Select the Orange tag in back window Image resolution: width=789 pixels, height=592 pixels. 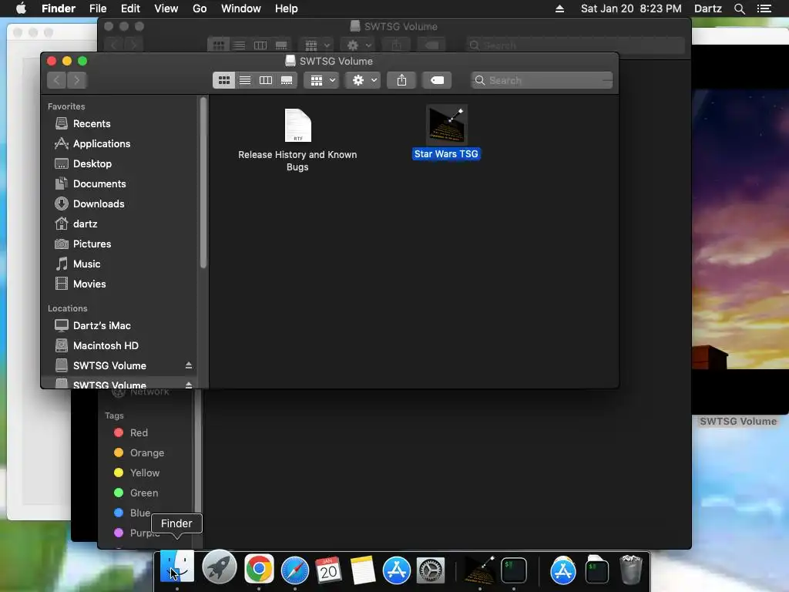[x=146, y=453]
